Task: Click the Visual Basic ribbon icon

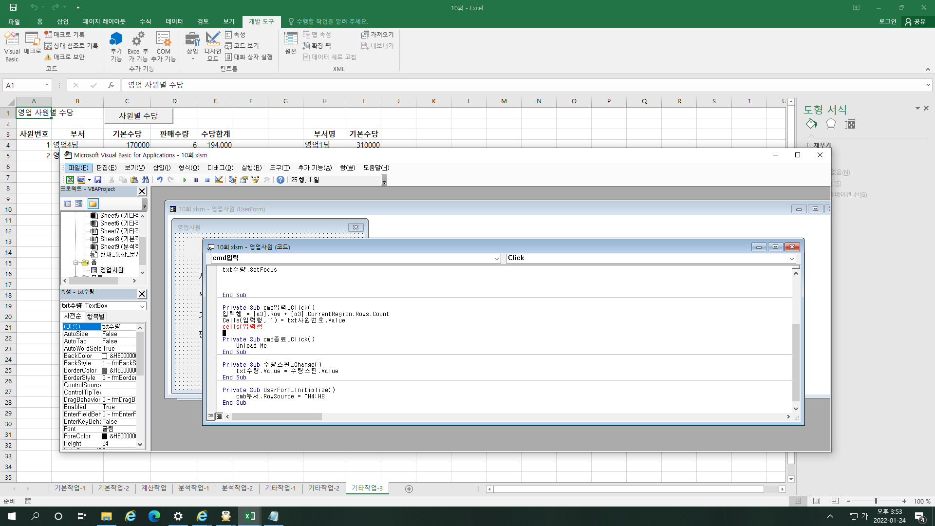Action: click(x=12, y=46)
